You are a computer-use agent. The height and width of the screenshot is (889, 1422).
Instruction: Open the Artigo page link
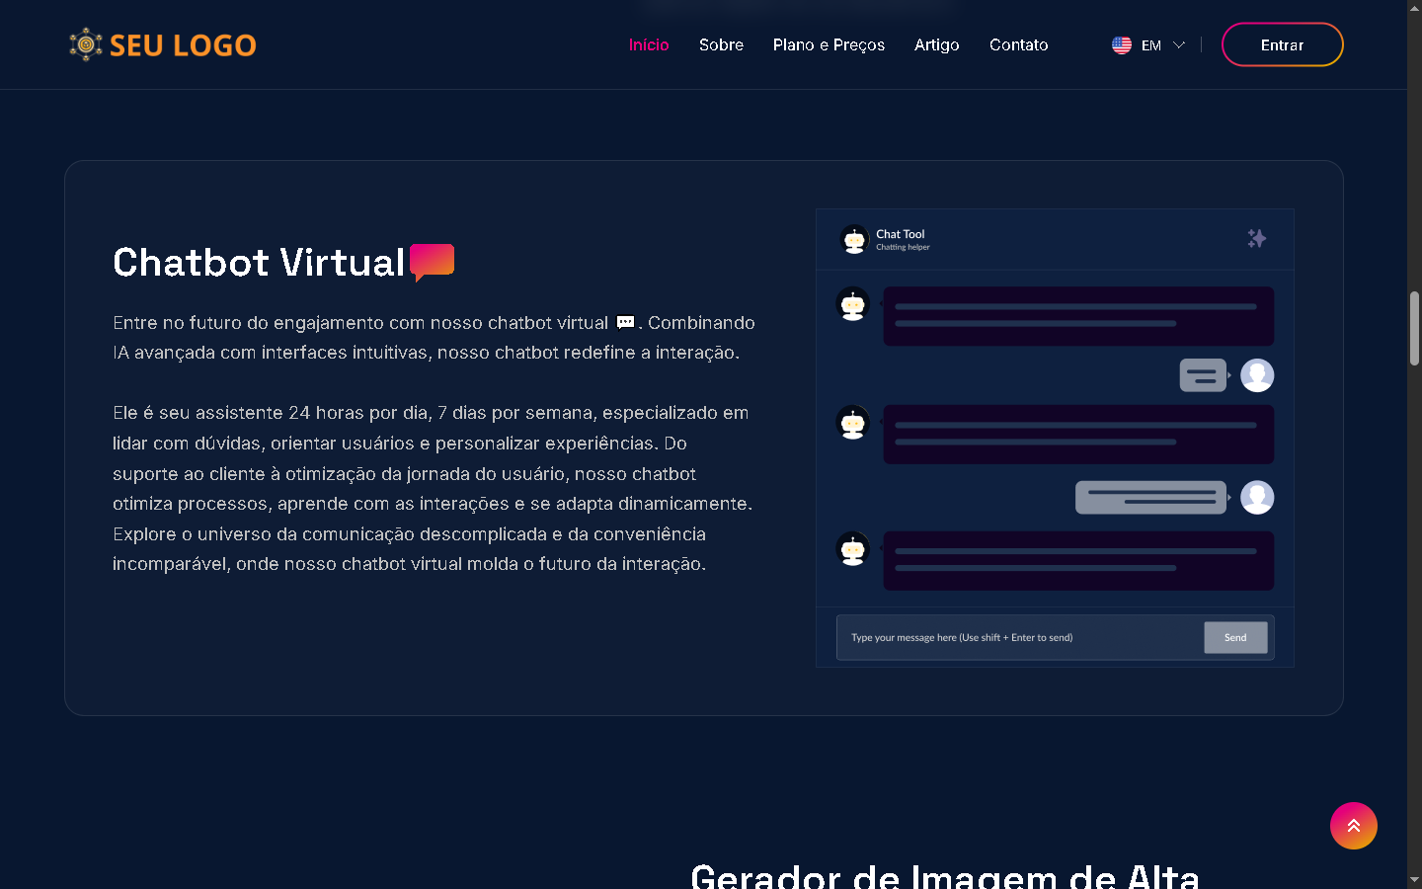coord(936,45)
